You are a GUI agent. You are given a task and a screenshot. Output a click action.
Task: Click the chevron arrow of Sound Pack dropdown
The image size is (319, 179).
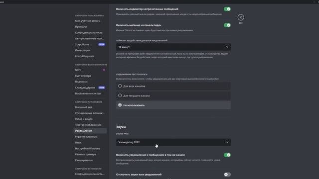point(227,142)
